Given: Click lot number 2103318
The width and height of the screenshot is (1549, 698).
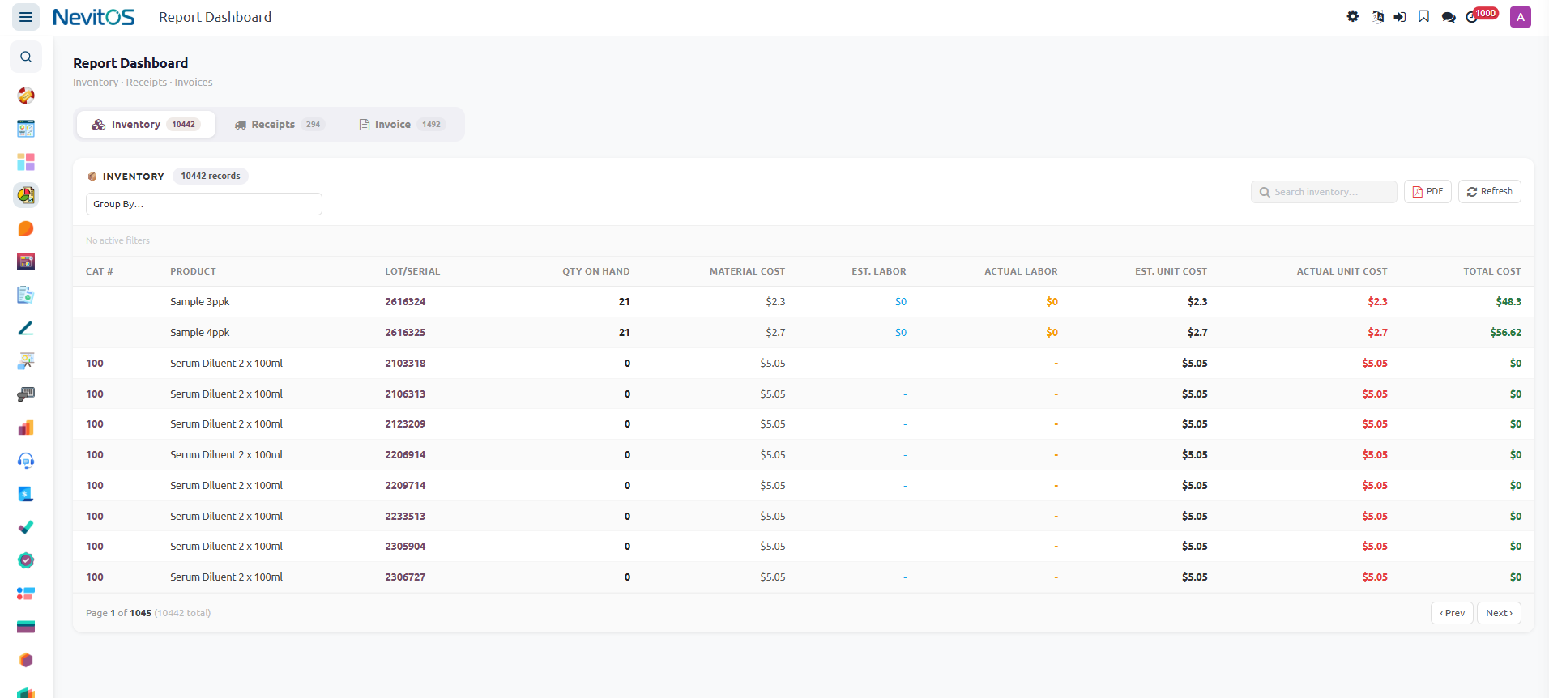Looking at the screenshot, I should coord(405,364).
